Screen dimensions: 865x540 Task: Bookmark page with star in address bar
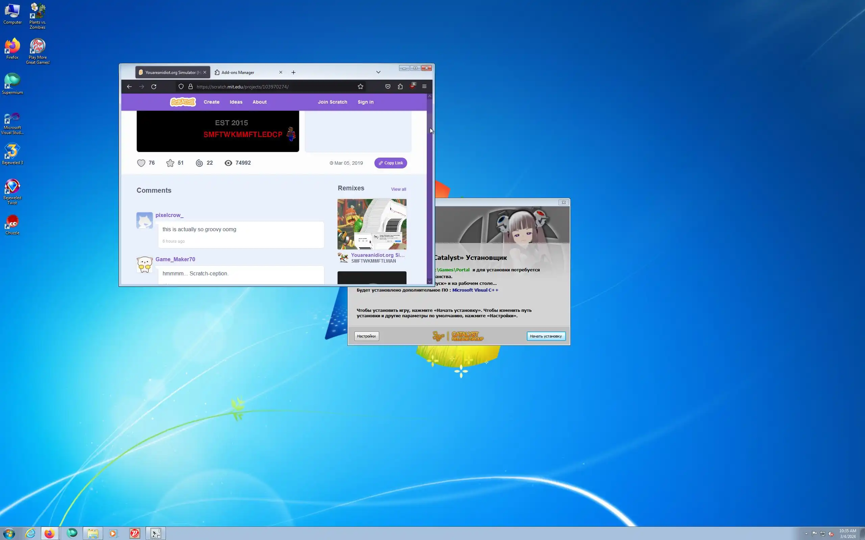click(360, 87)
